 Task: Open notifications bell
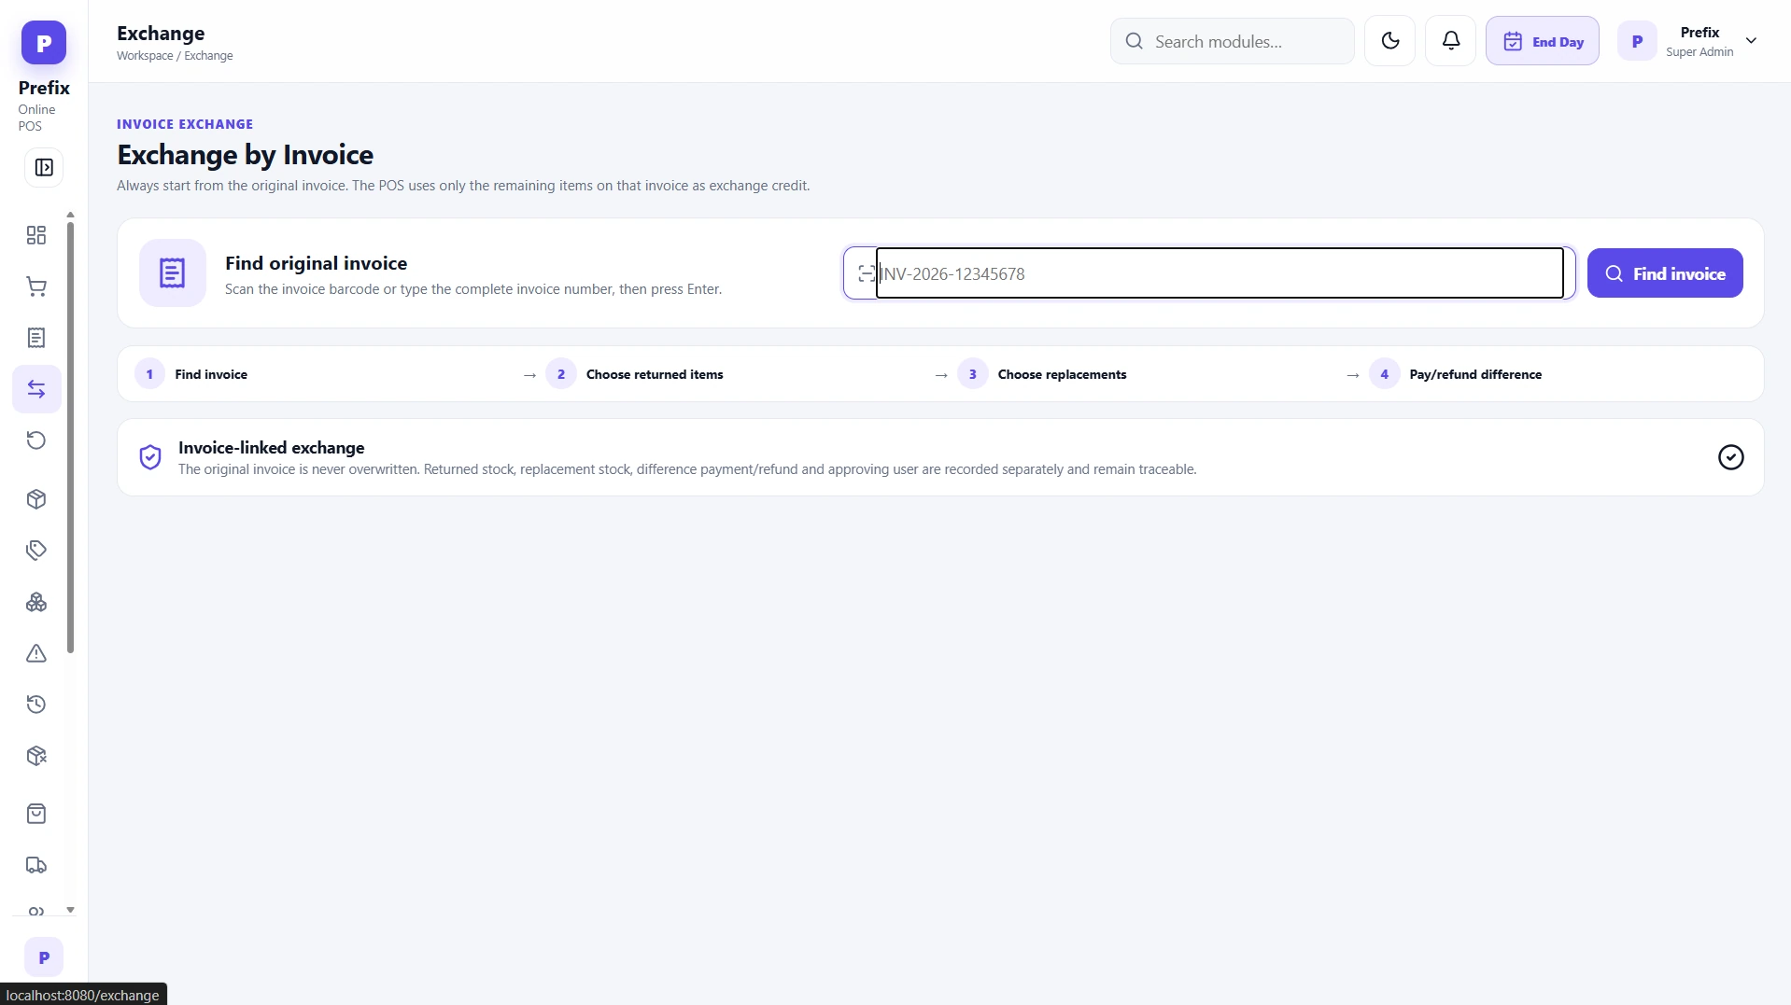coord(1451,41)
